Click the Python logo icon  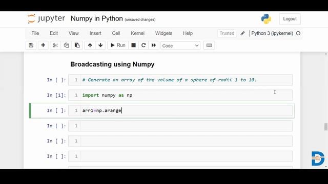tap(266, 19)
